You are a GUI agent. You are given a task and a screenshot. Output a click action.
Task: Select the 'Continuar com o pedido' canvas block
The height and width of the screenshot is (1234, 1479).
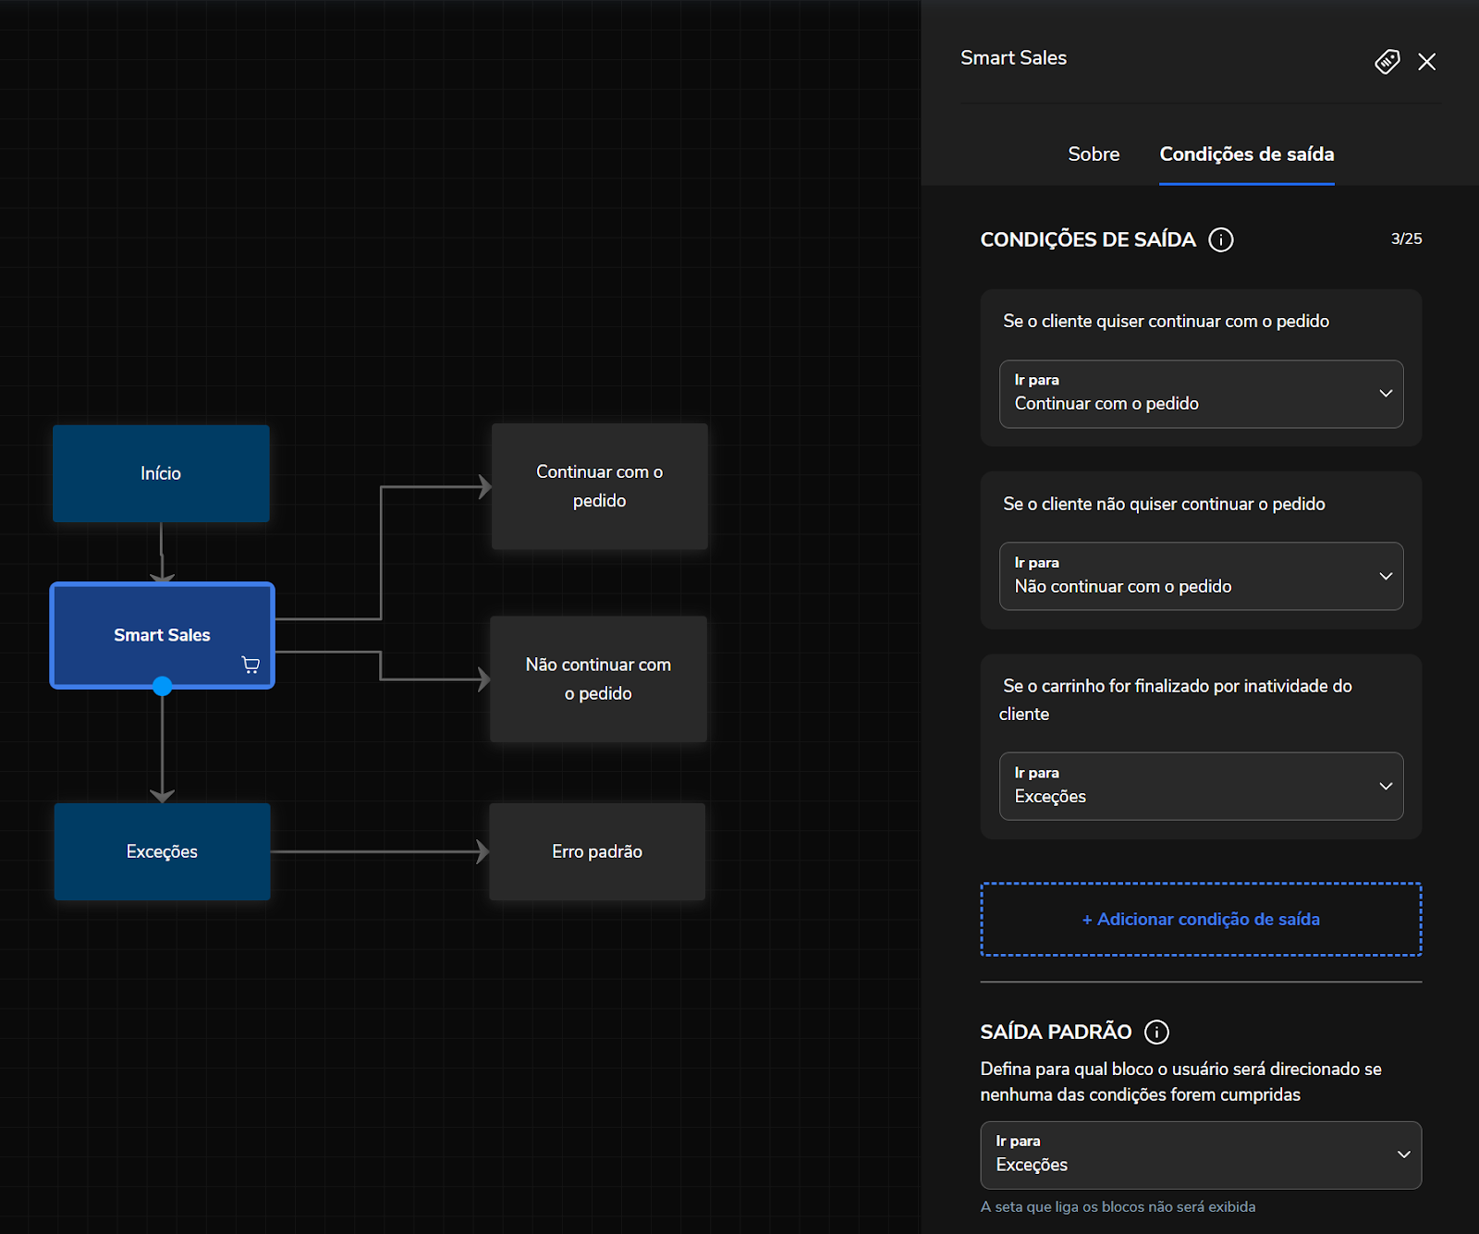[599, 486]
